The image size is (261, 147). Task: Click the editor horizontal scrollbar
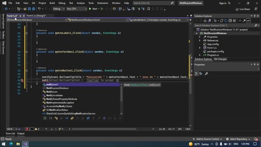[104, 129]
